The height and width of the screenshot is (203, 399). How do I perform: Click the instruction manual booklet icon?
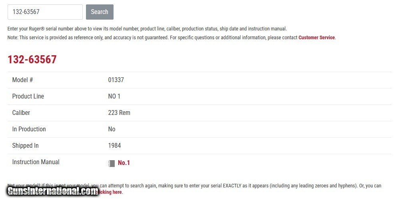point(112,163)
